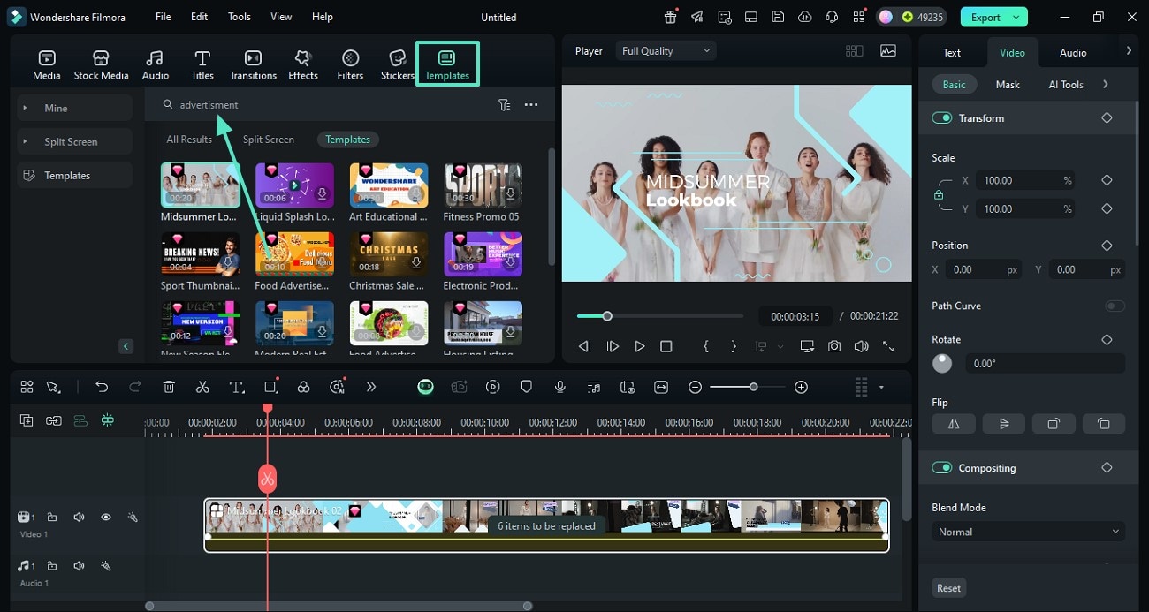1149x612 pixels.
Task: Expand more timeline tools chevron
Action: (x=371, y=387)
